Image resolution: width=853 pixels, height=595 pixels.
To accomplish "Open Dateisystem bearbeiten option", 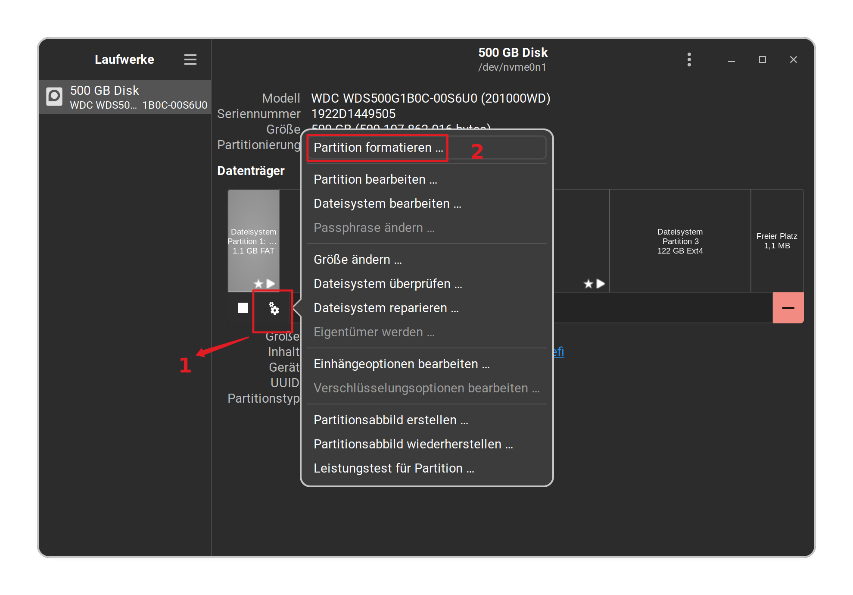I will tap(387, 204).
